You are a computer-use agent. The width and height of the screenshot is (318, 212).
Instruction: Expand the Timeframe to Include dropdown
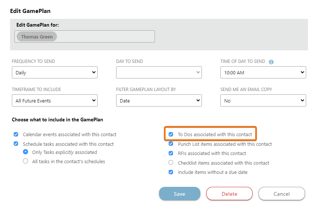point(55,100)
